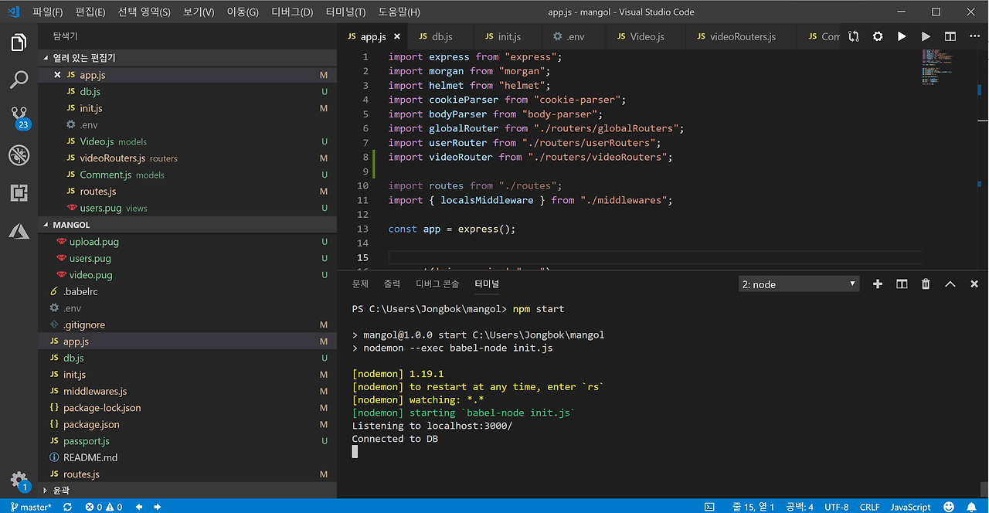Open the Explorer view in activity bar
Viewport: 989px width, 513px height.
pyautogui.click(x=19, y=42)
